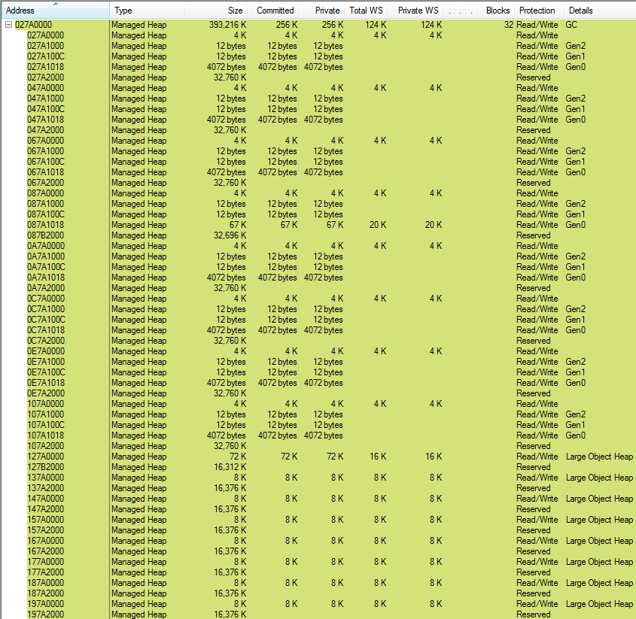Screen dimensions: 636x619
Task: Collapse the 027A0000 memory region tree
Action: click(x=8, y=25)
